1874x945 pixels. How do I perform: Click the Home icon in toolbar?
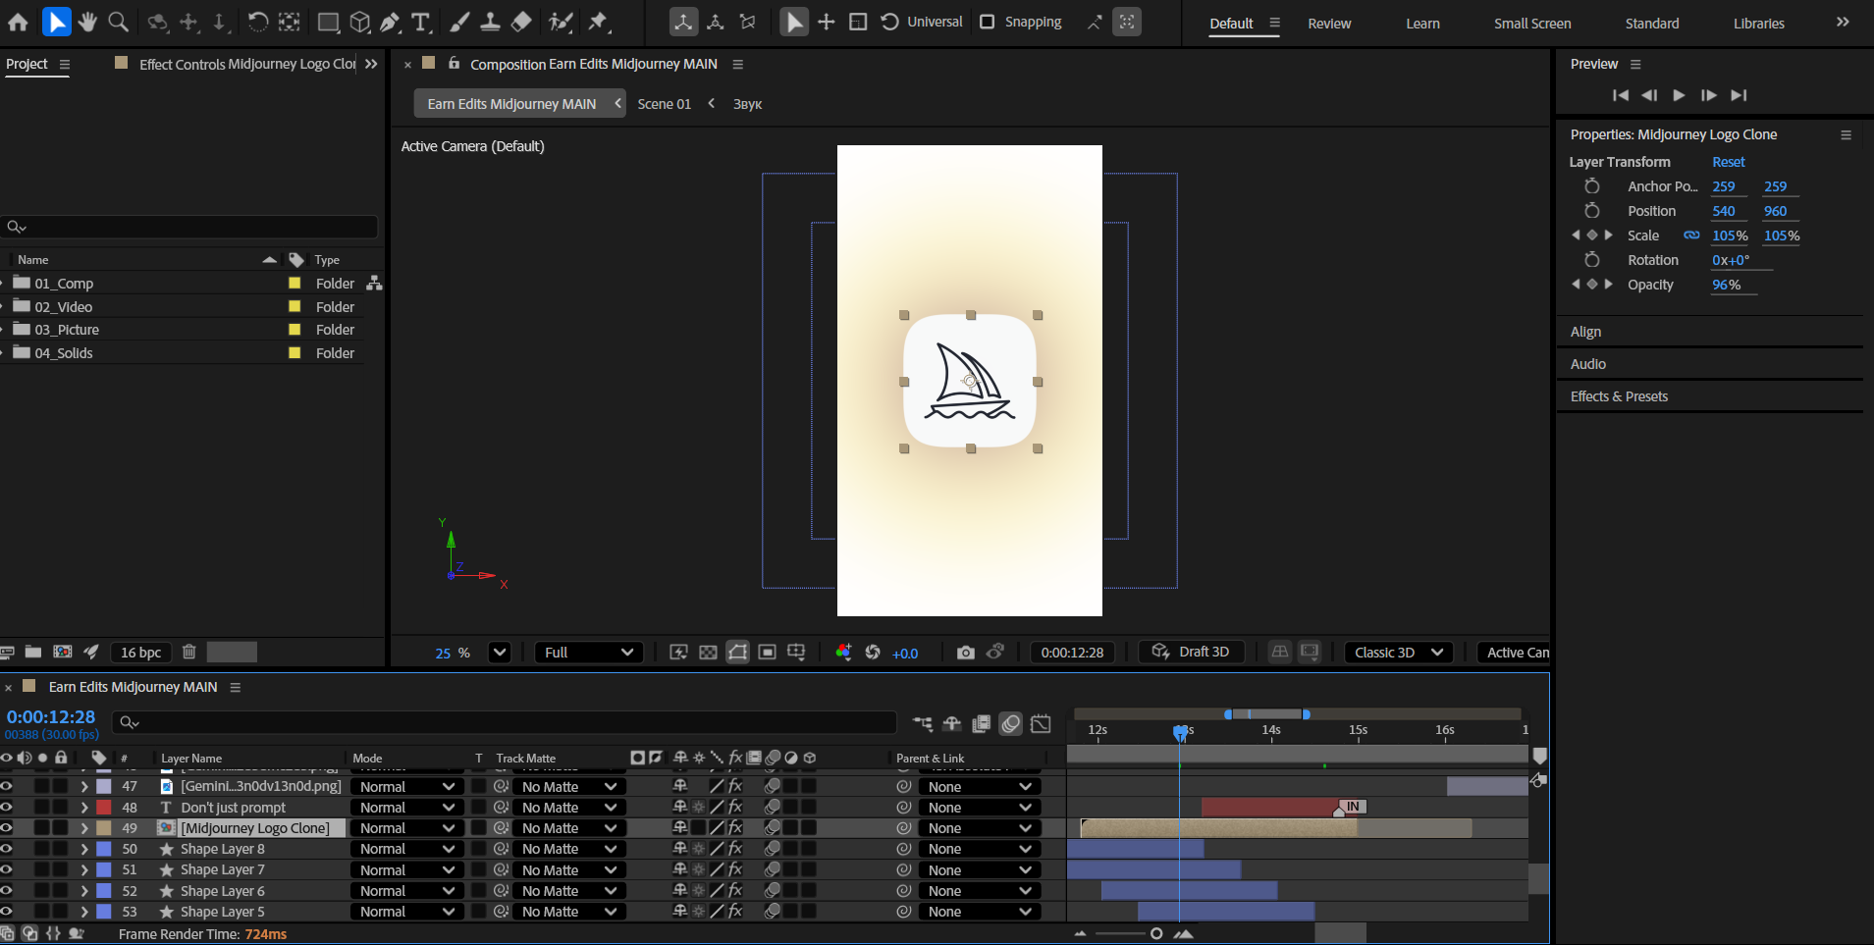click(x=18, y=22)
